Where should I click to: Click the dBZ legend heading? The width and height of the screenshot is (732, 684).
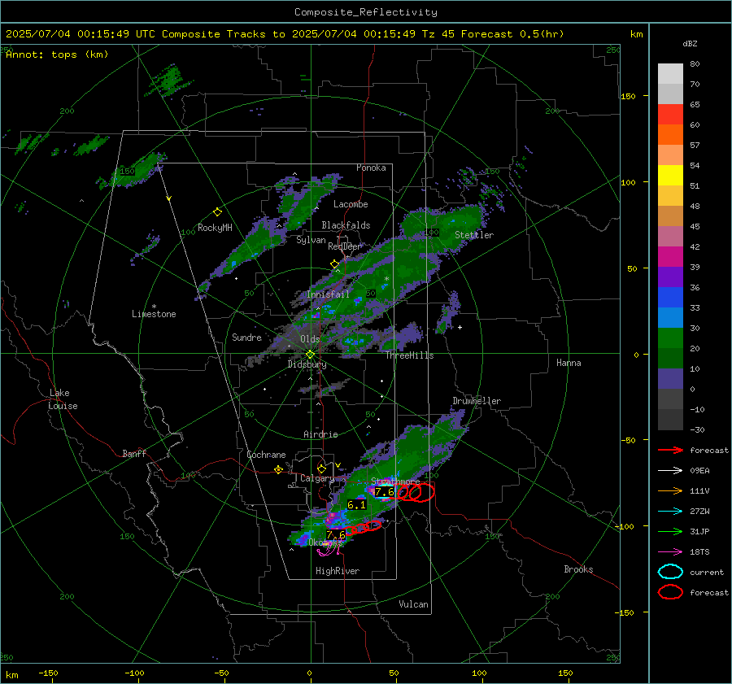tap(690, 43)
